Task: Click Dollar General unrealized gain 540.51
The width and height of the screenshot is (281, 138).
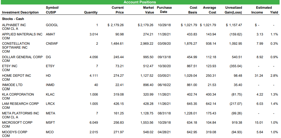Action: pyautogui.click(x=237, y=57)
